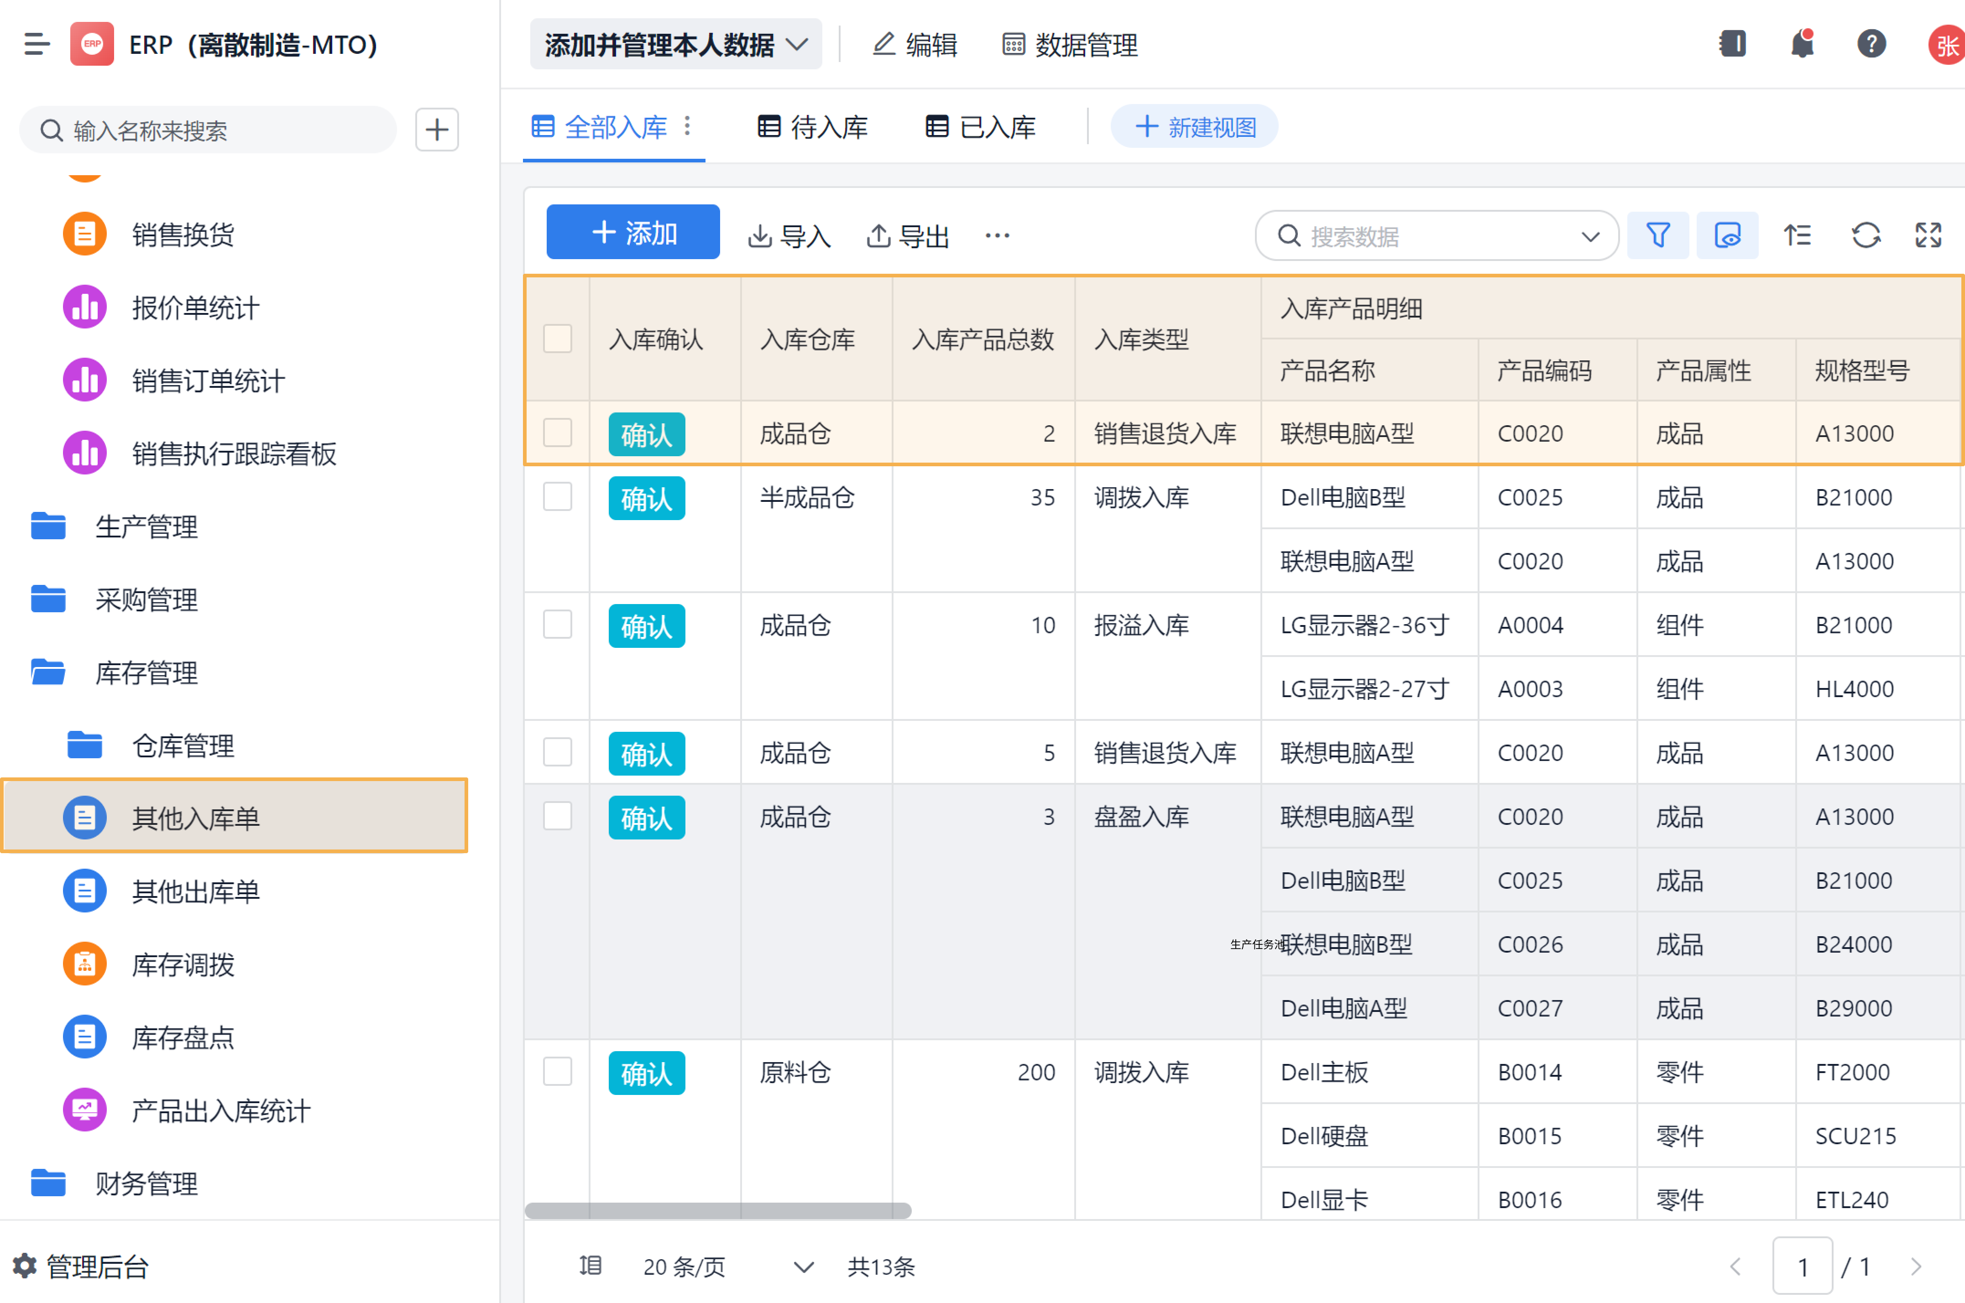Screen dimensions: 1965x1303
Task: Enter fullscreen table view icon
Action: (x=1928, y=236)
